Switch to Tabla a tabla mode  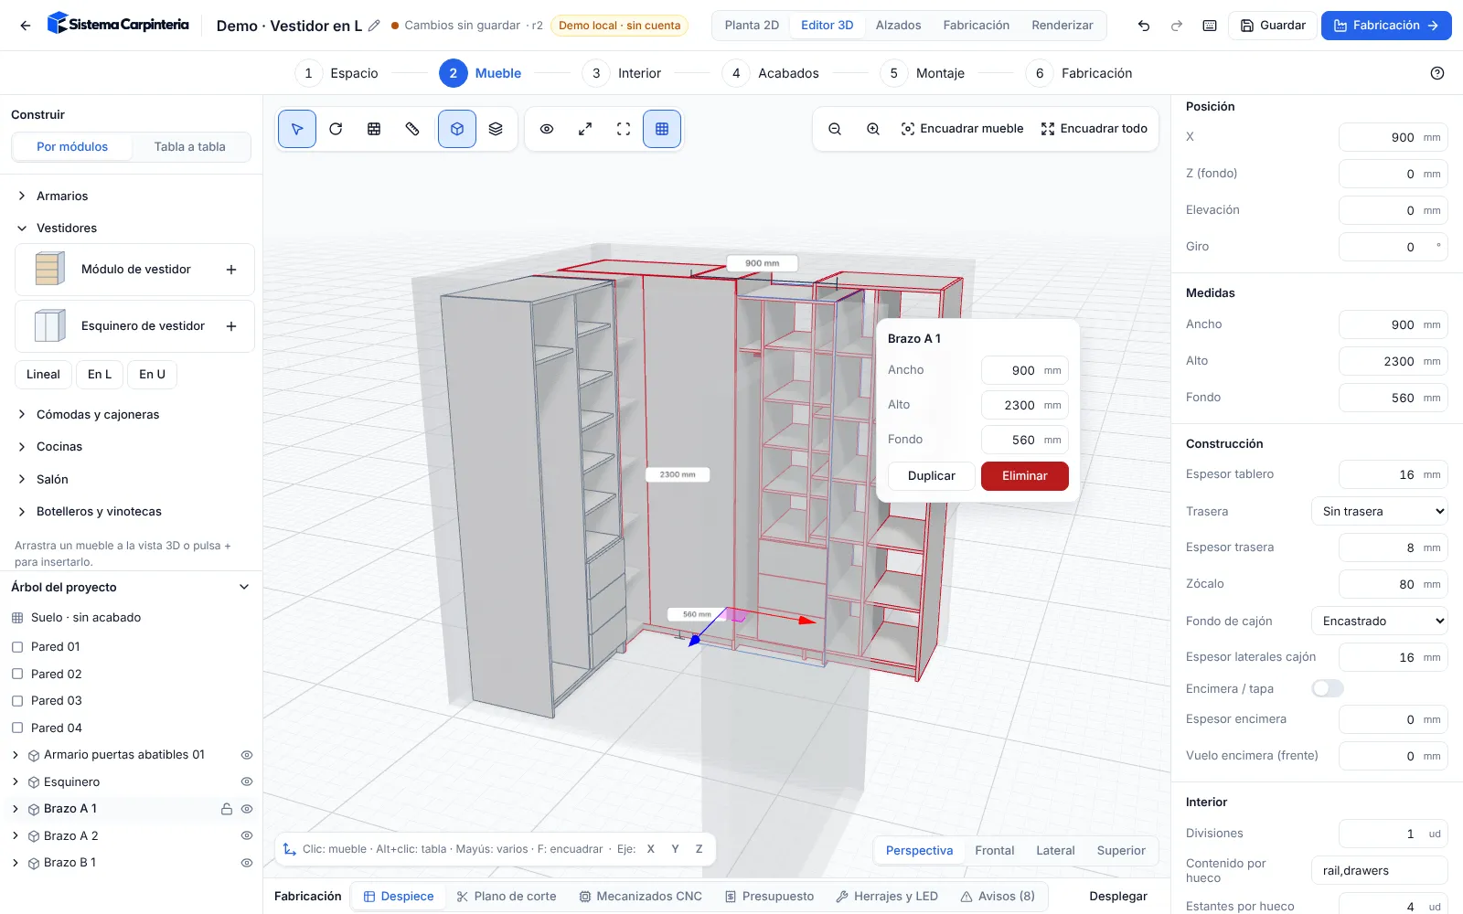[x=190, y=146]
